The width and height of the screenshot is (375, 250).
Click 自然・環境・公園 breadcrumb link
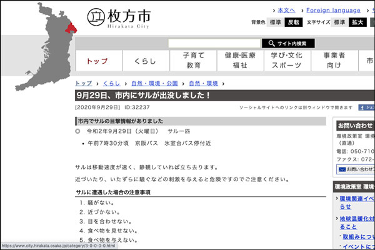(x=154, y=83)
